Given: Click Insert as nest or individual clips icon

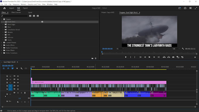Looking at the screenshot, I should [x=4, y=68].
